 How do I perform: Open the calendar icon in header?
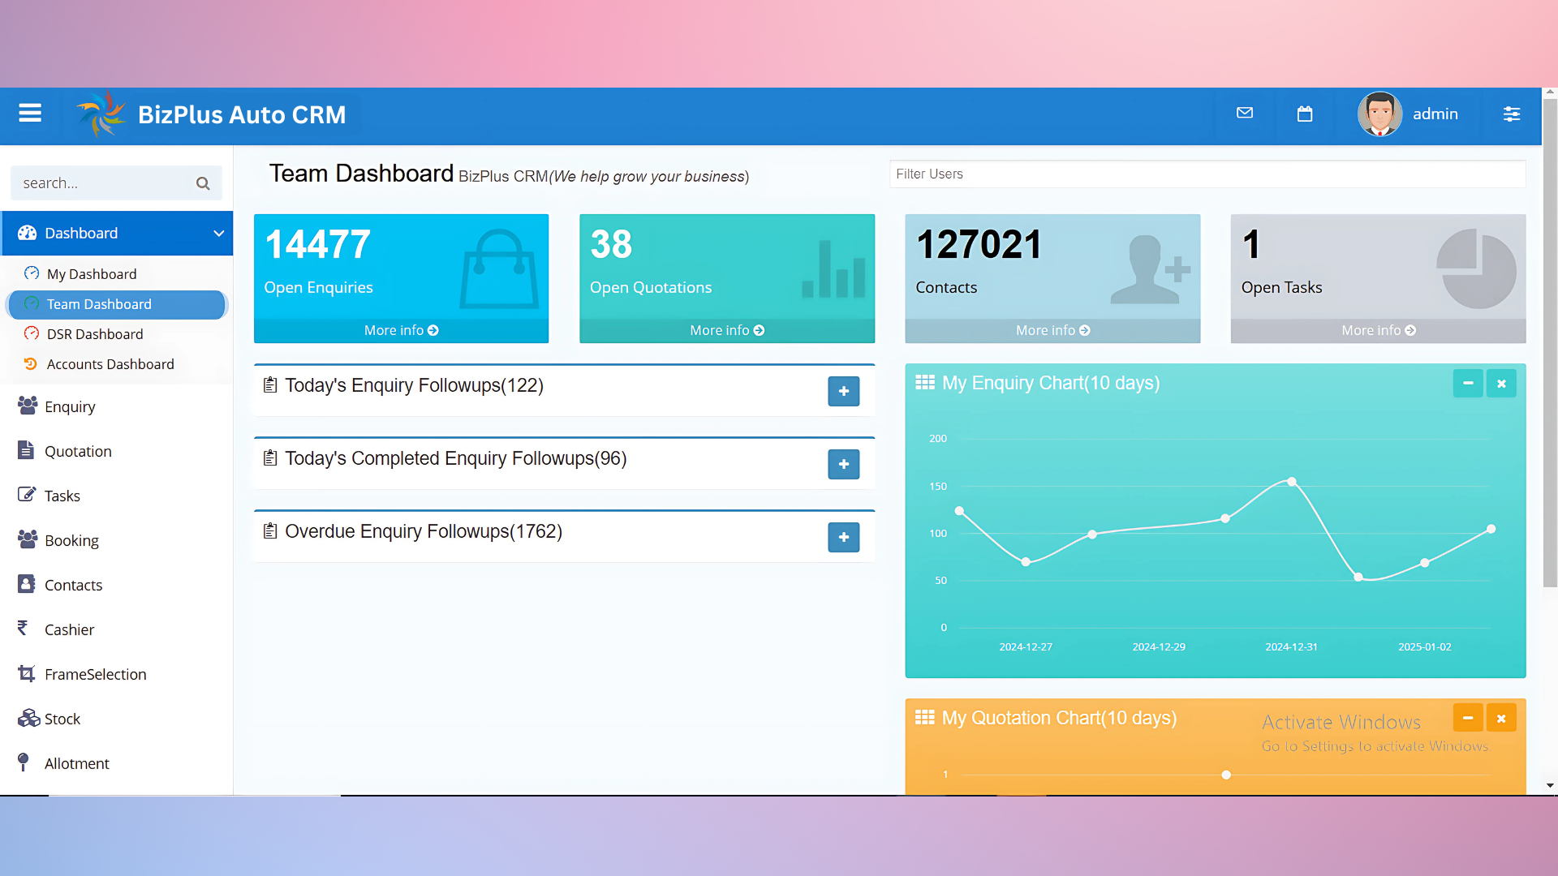point(1305,114)
